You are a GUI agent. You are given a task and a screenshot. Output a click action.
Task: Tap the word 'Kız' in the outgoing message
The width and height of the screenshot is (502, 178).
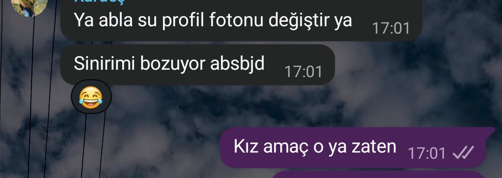245,146
